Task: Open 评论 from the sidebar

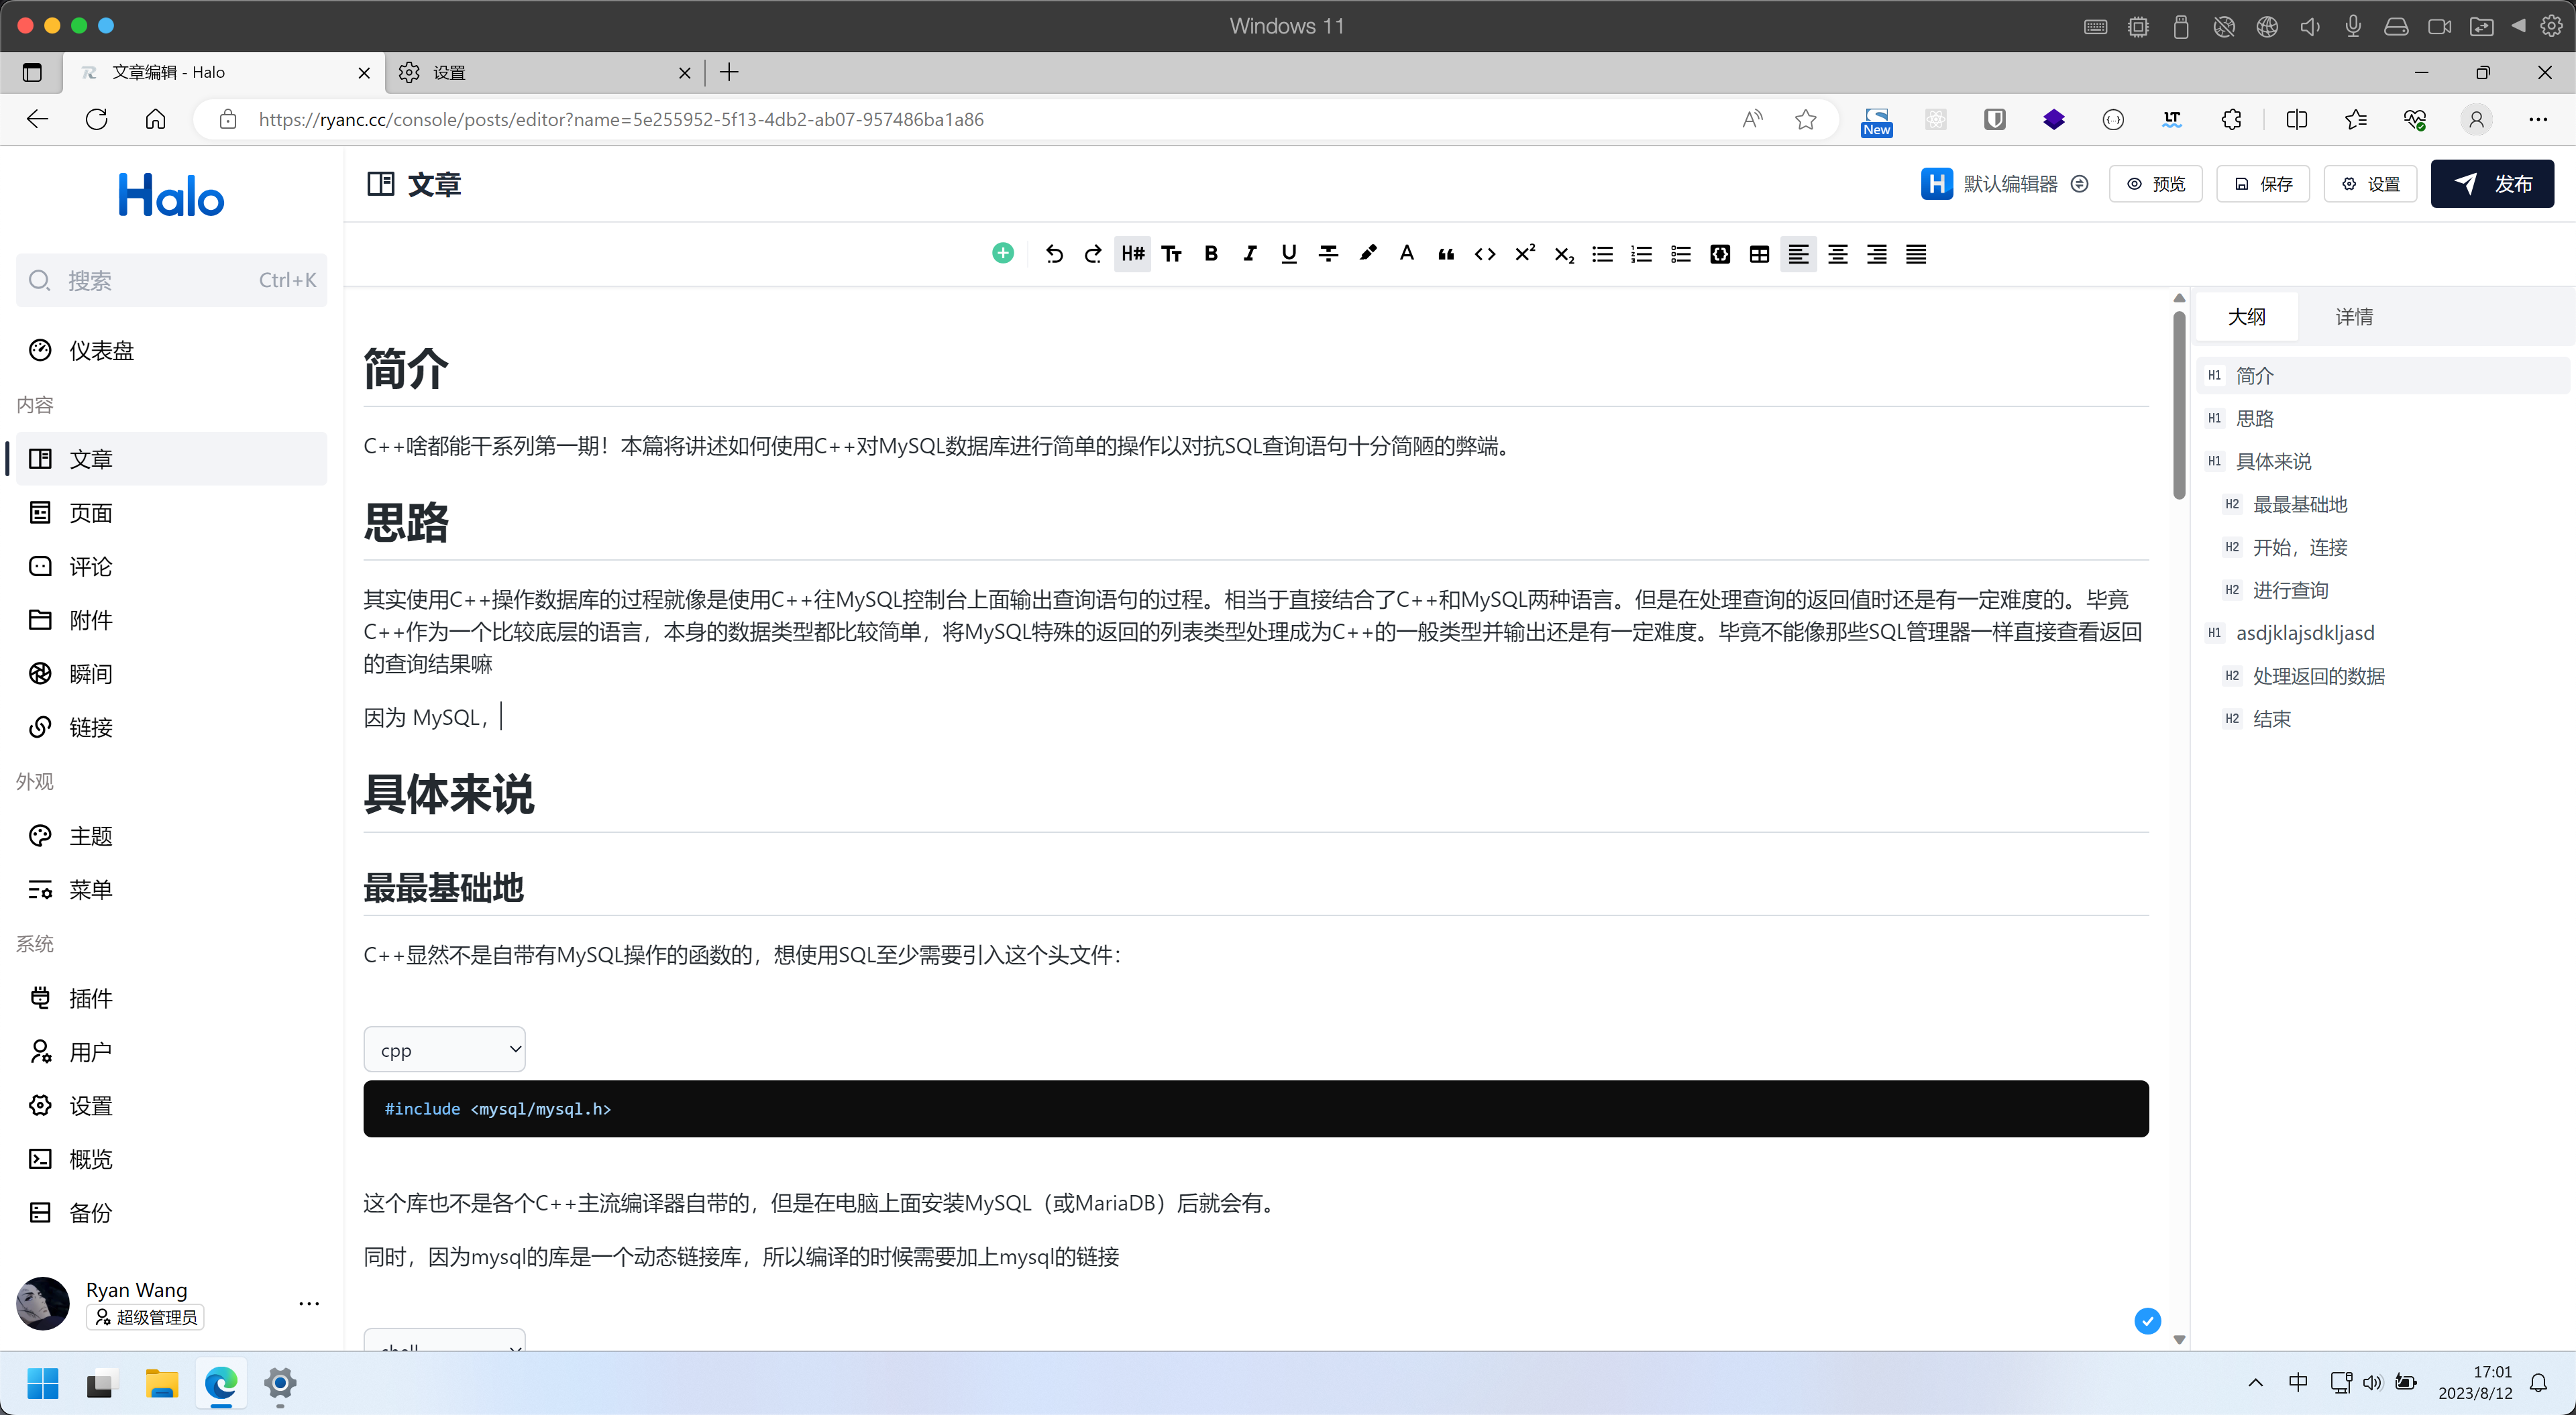Action: point(90,566)
